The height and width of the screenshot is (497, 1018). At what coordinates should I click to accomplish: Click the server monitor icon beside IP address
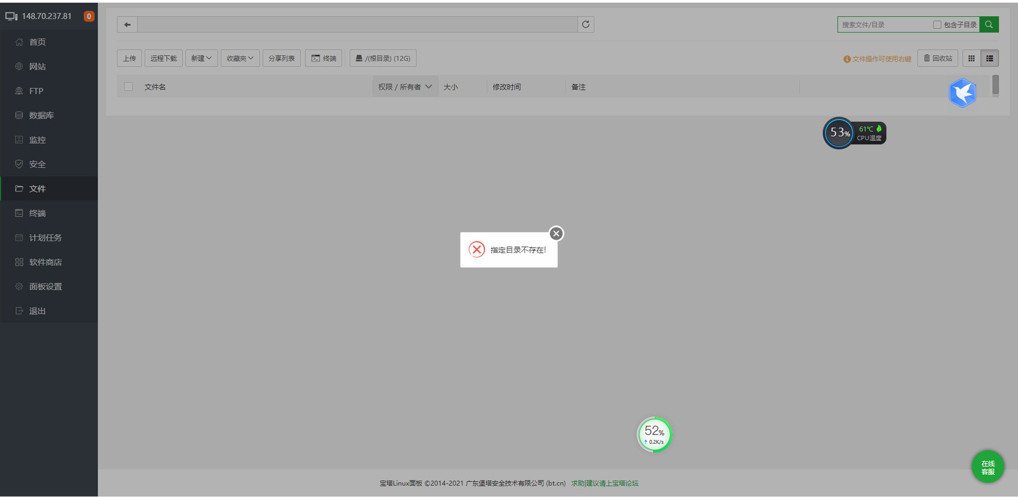[x=11, y=16]
